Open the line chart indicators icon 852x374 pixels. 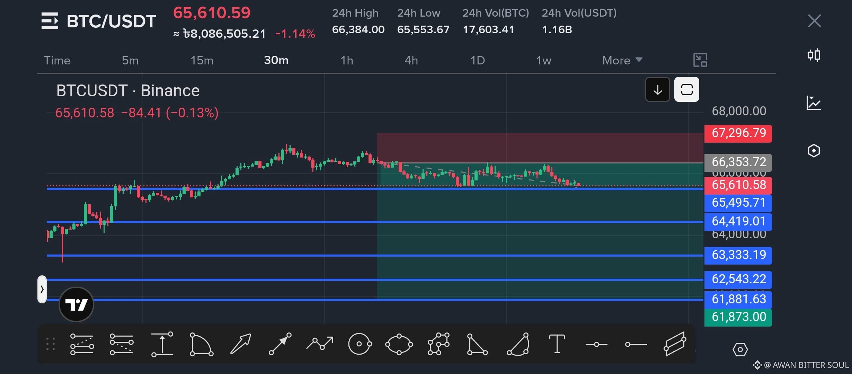pos(814,103)
